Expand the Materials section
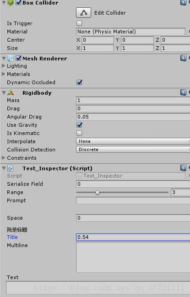Screen dimensions: 190x297 point(3,74)
